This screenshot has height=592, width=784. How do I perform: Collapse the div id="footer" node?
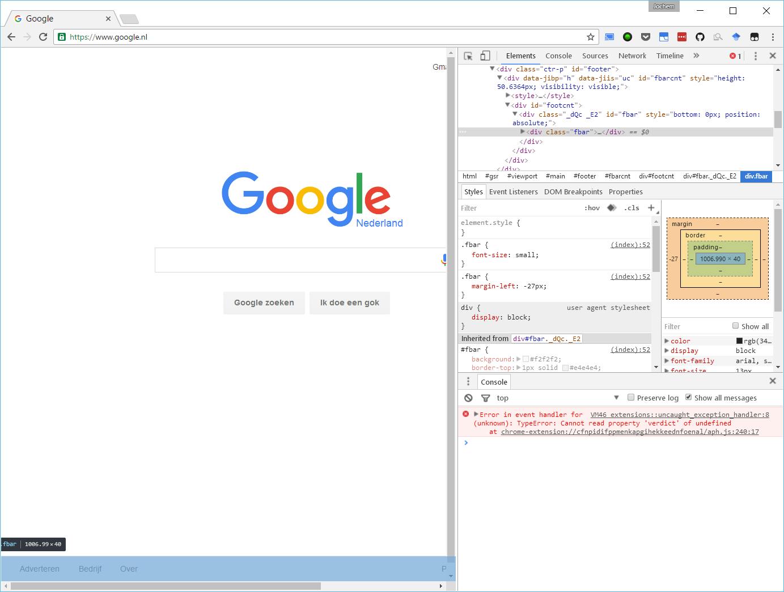click(x=492, y=69)
